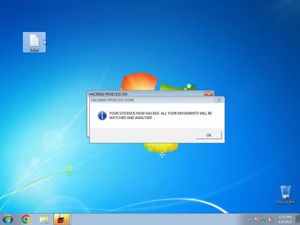Click Show desktop strip beside clock
Image resolution: width=300 pixels, height=225 pixels.
[x=298, y=219]
